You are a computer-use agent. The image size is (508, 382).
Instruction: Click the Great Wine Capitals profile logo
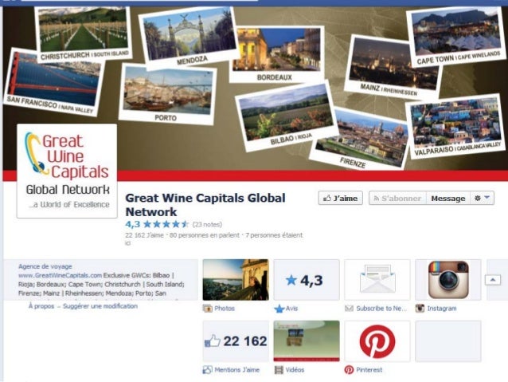point(67,171)
